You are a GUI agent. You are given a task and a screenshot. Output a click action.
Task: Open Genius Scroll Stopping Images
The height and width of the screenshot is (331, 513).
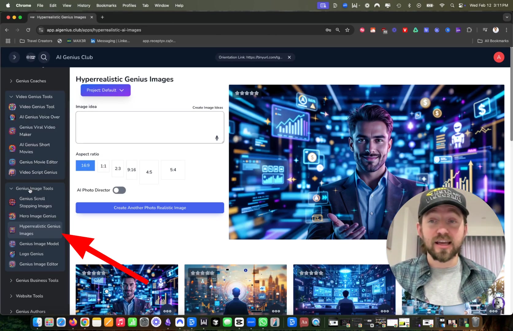coord(35,202)
